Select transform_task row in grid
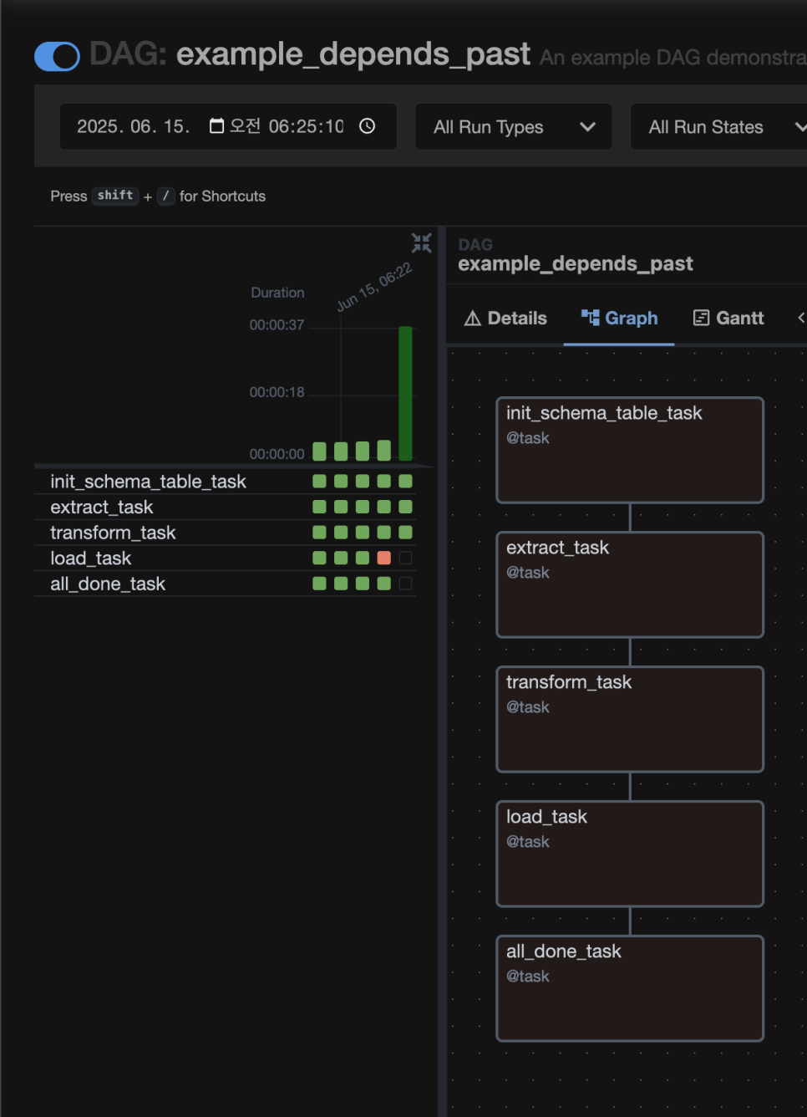This screenshot has width=807, height=1117. 226,533
